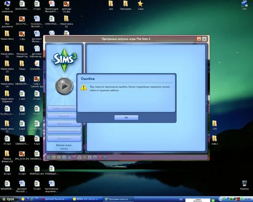253x202 pixels.
Task: Select the 27.mp3 file on the desktop
Action: point(37,96)
